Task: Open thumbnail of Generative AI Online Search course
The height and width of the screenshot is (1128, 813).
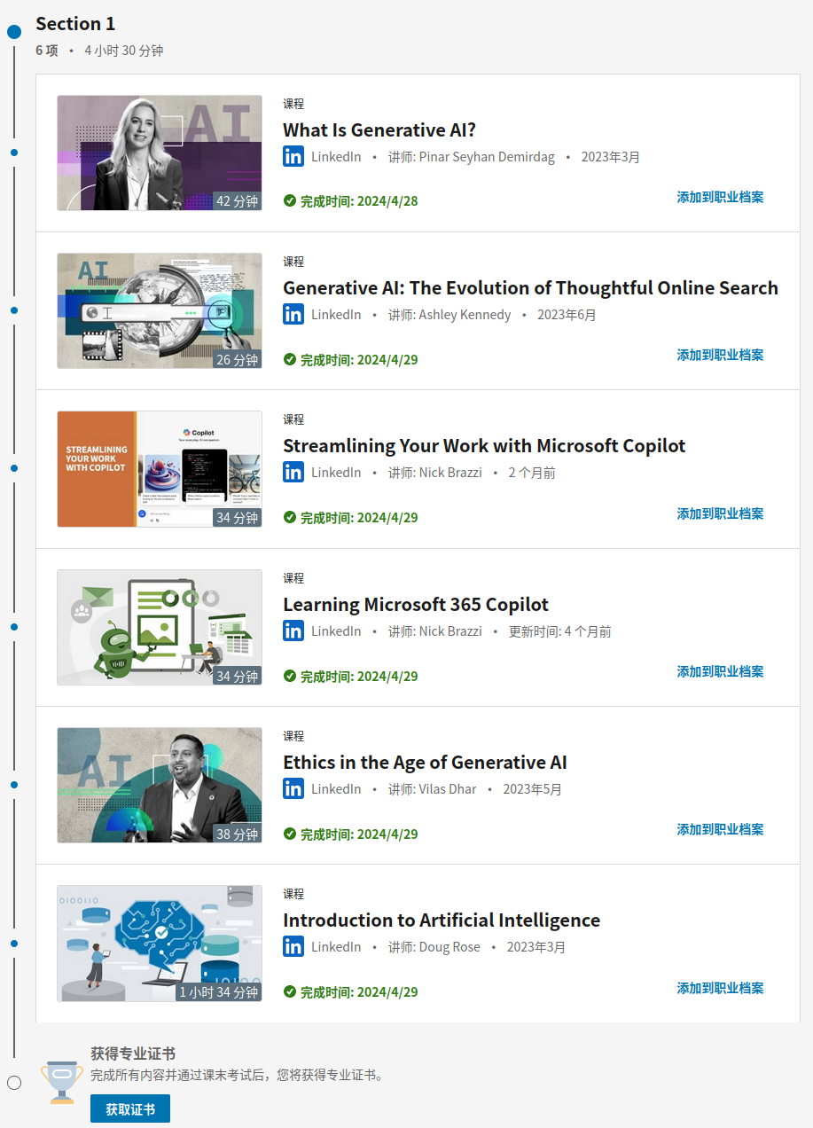Action: pyautogui.click(x=160, y=311)
